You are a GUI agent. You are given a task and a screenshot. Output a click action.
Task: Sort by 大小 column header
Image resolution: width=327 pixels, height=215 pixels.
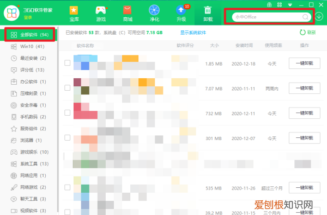pos(214,46)
